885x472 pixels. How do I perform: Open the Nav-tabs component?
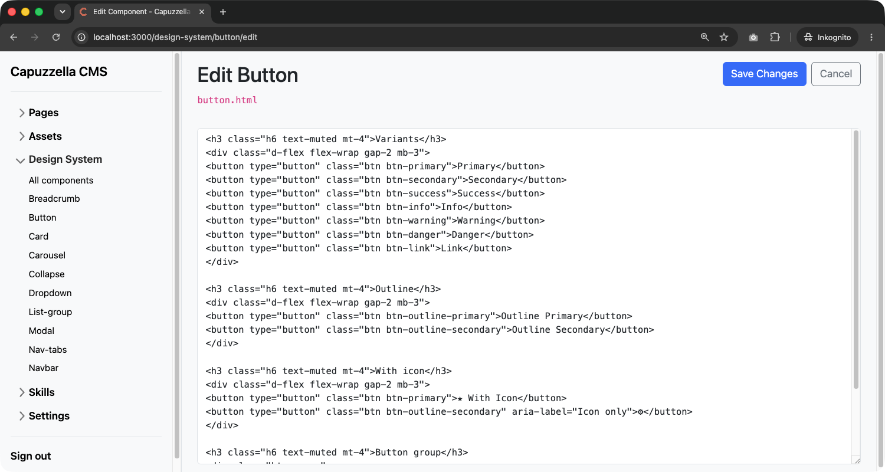48,350
